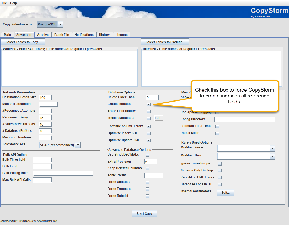The image size is (289, 225).
Task: Click the Bulk Limit field
Action: tap(42, 167)
